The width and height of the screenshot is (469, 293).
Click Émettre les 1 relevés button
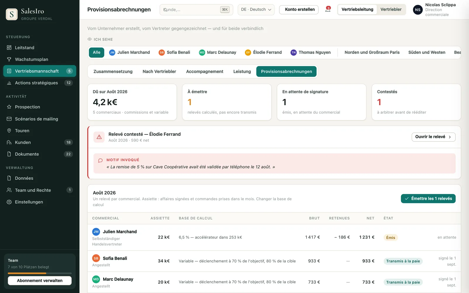pos(428,199)
